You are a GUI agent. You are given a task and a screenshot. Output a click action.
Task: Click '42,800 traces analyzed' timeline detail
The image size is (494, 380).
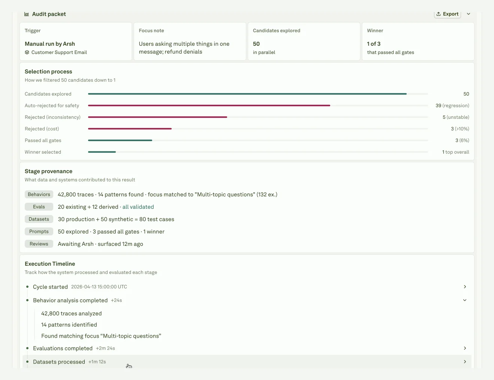click(x=72, y=314)
